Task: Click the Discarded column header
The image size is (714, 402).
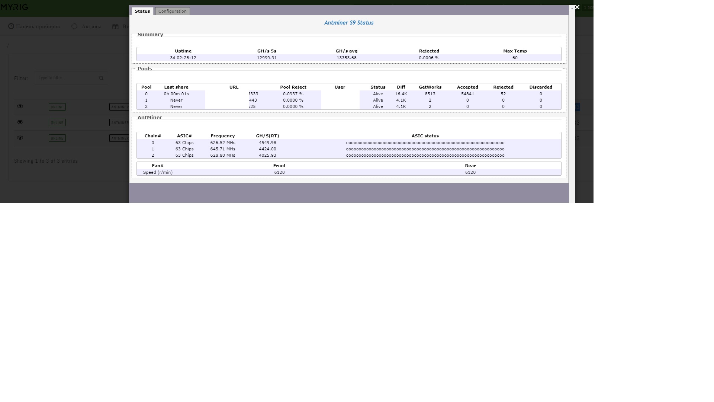Action: tap(541, 87)
